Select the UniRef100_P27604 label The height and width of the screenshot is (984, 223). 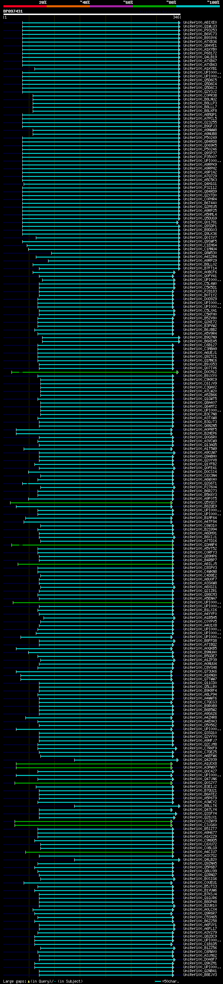point(200,487)
